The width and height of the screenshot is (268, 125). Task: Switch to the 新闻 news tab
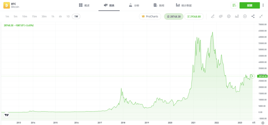pyautogui.click(x=159, y=5)
